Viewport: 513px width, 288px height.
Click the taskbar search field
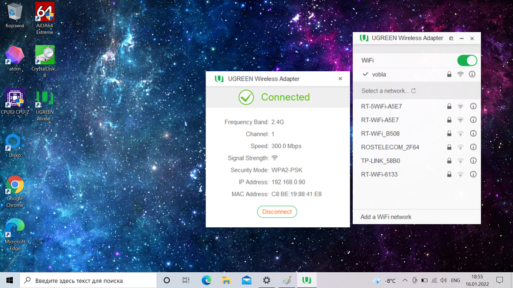click(x=88, y=280)
